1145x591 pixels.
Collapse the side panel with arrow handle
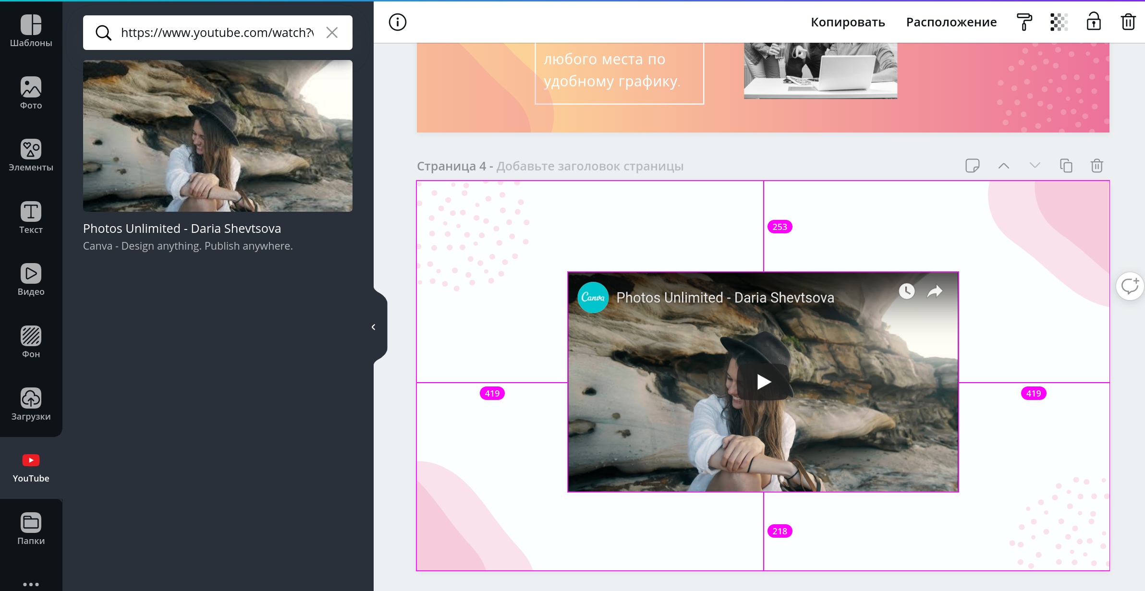pos(374,327)
